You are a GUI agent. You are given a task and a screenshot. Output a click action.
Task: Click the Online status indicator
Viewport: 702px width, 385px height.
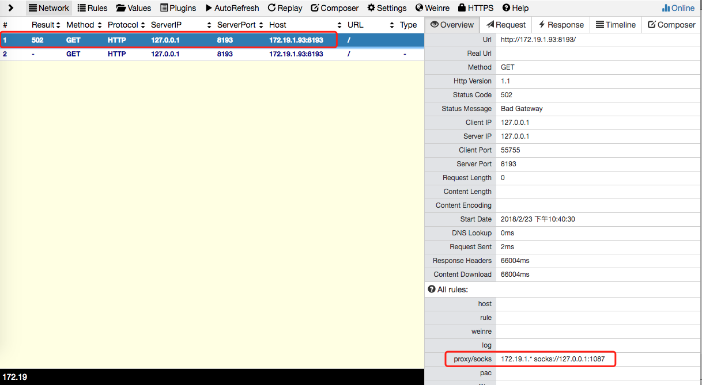pos(678,7)
